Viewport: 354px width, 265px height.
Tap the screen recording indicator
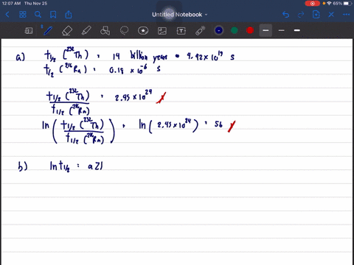(313, 4)
